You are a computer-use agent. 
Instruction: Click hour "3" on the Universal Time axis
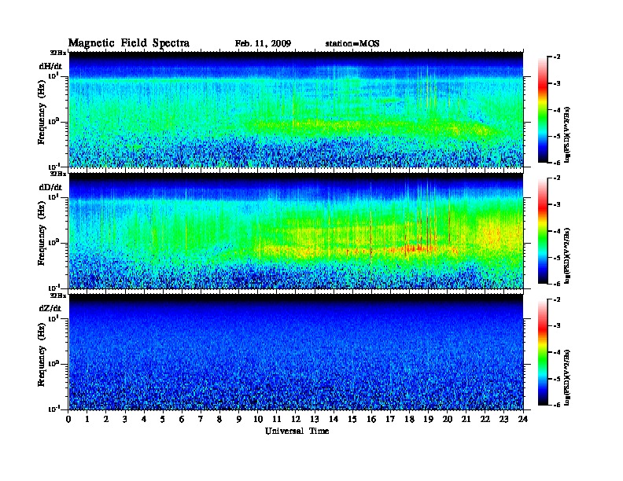point(125,419)
